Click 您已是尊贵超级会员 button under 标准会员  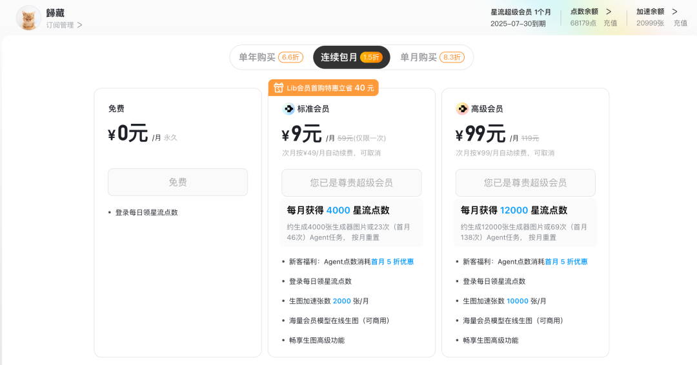[351, 182]
